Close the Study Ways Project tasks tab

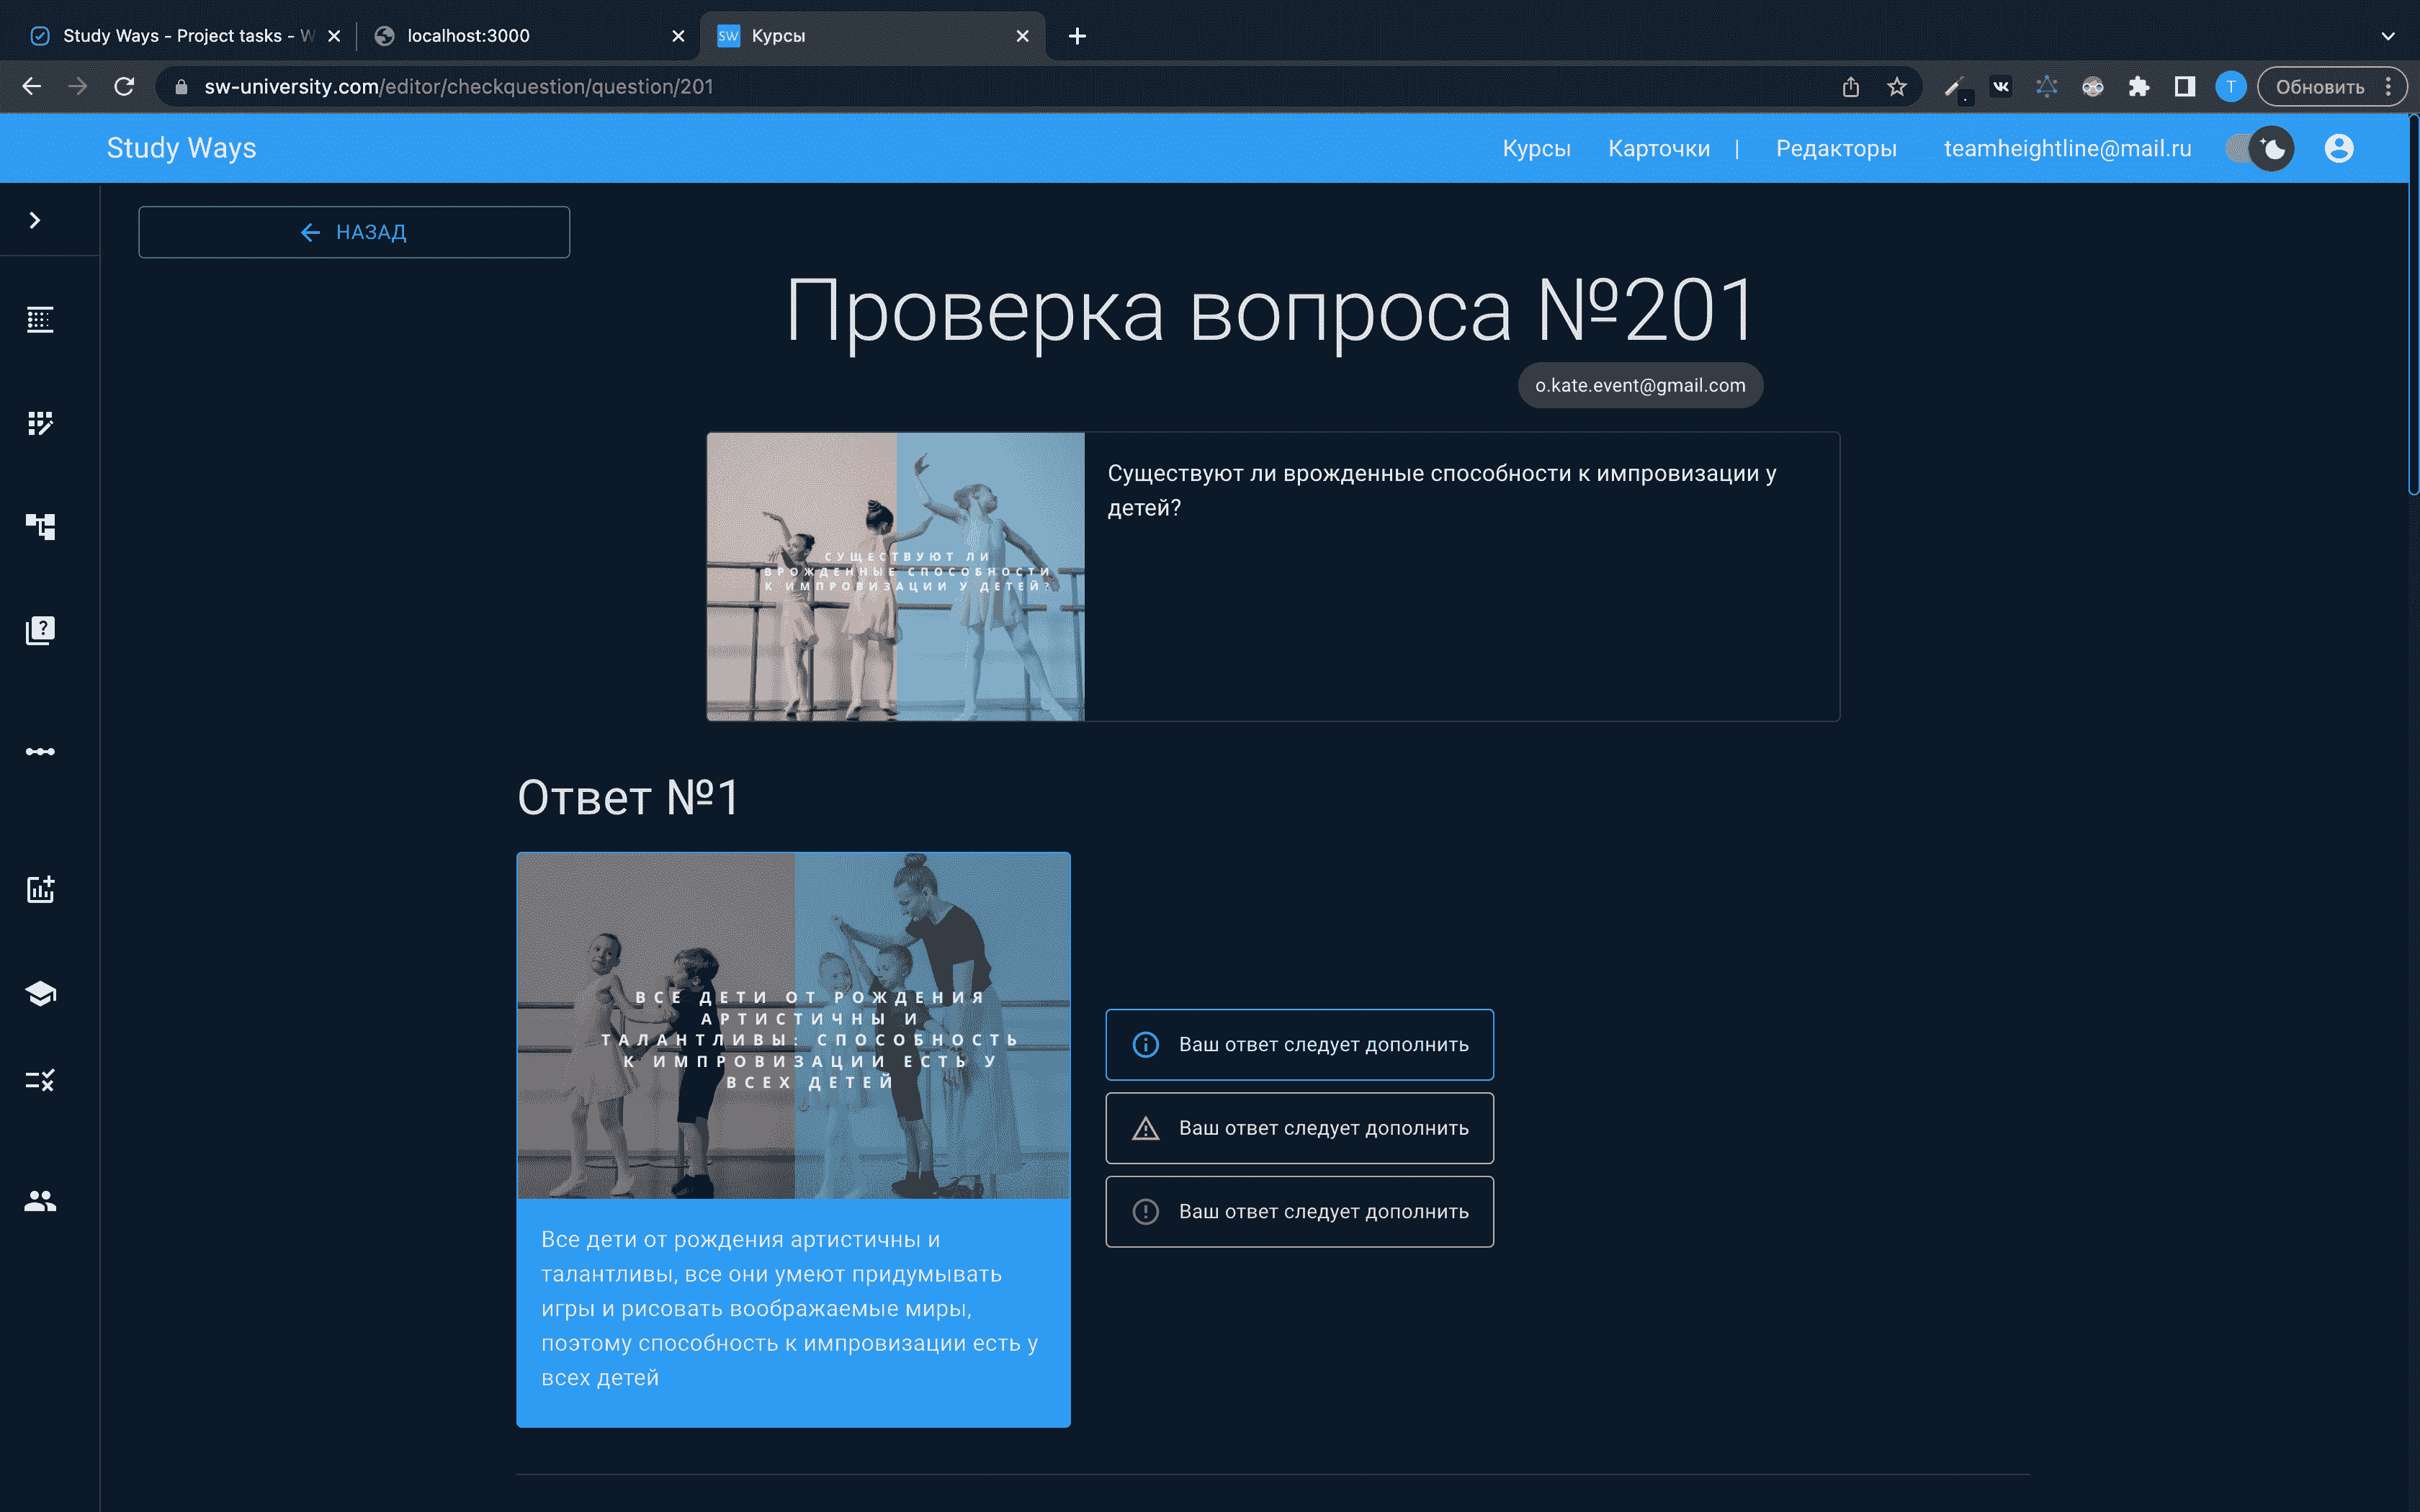tap(334, 36)
